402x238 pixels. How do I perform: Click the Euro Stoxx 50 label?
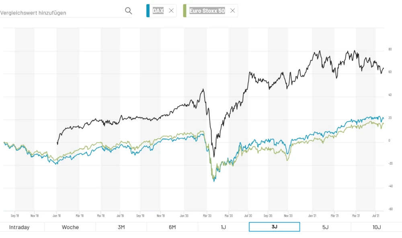[207, 11]
